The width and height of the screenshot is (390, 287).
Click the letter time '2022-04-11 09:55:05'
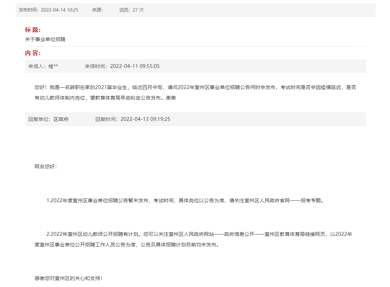coord(135,66)
